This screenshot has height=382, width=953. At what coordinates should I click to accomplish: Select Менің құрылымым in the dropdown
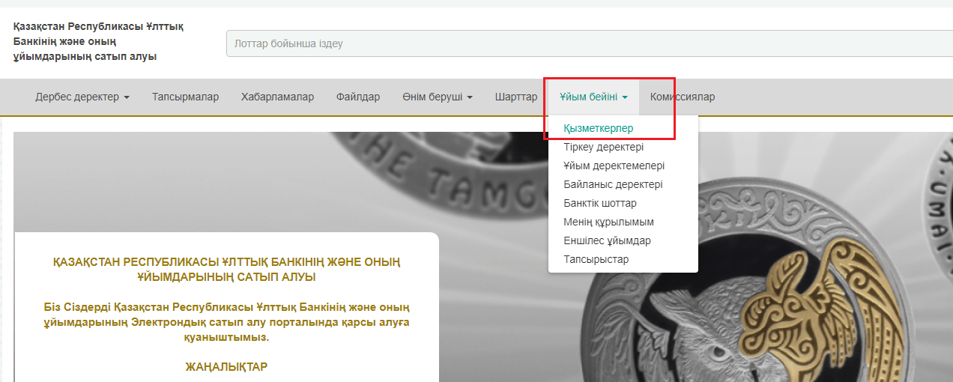(609, 222)
